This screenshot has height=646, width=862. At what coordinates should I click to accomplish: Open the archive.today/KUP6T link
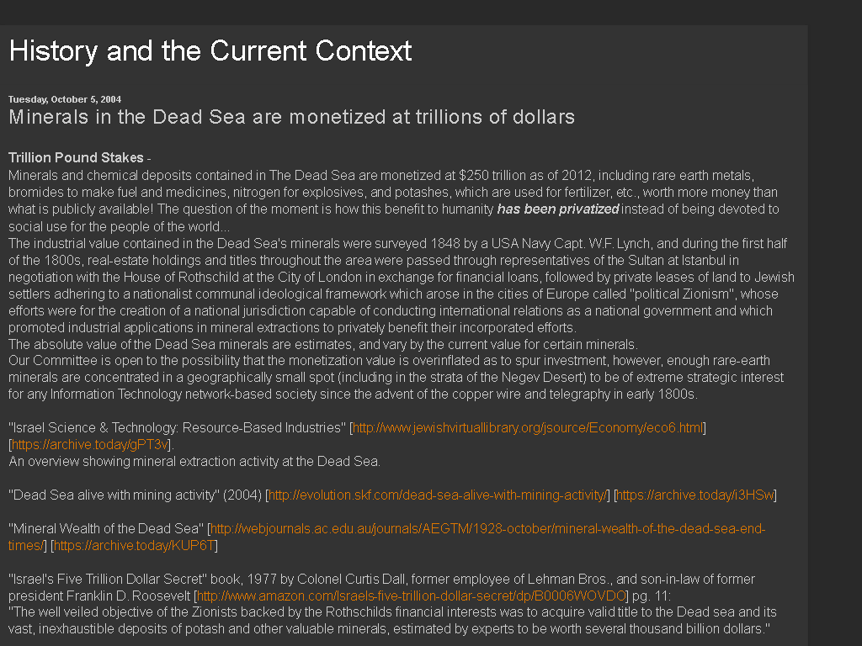click(x=134, y=545)
